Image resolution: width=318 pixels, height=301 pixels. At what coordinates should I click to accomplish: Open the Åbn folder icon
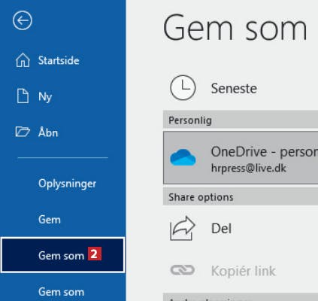point(23,132)
